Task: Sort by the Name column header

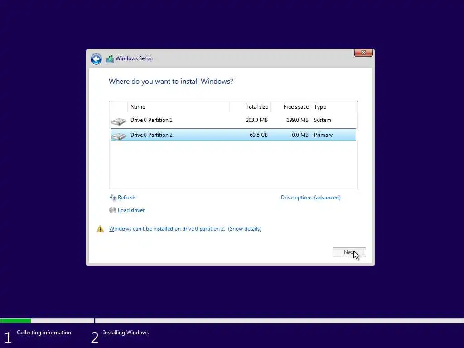Action: click(178, 107)
